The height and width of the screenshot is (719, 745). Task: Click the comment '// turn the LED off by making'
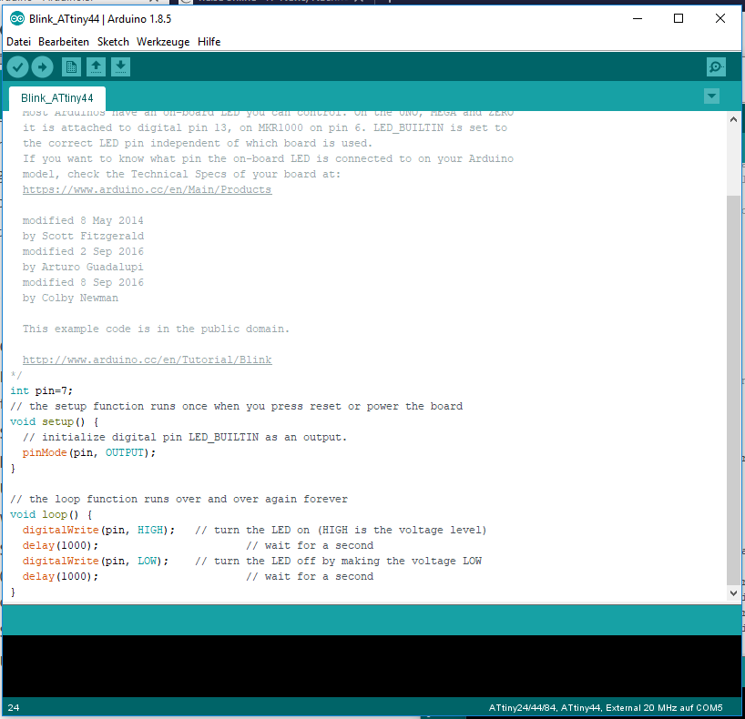(x=338, y=561)
